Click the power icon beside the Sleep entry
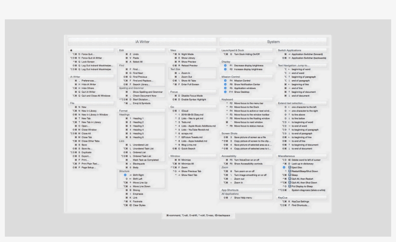396x242 pixels. point(290,175)
